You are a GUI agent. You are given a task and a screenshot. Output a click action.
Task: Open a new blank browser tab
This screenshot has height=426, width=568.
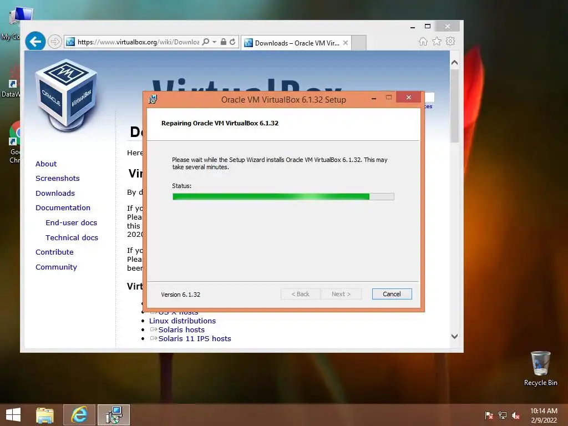coord(359,43)
